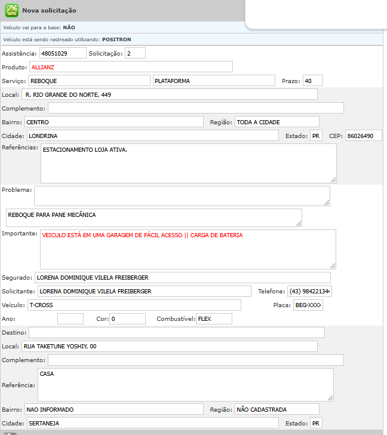Viewport: 387px width, 435px height.
Task: Focus the Região field showing TODA A CIDADE
Action: [x=277, y=122]
